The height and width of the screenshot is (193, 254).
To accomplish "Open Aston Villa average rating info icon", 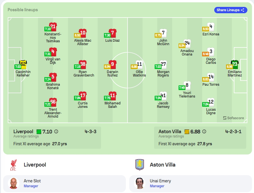I will pos(204,131).
